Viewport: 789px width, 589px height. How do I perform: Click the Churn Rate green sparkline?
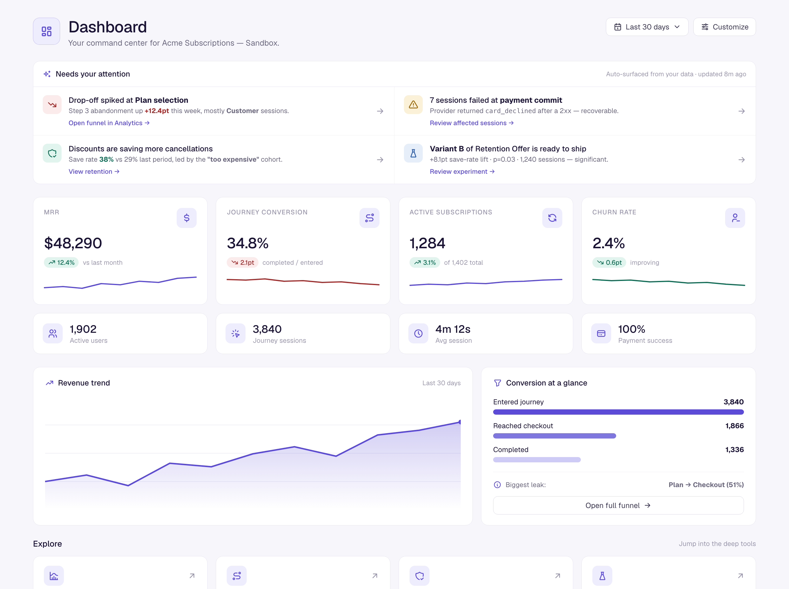(669, 282)
